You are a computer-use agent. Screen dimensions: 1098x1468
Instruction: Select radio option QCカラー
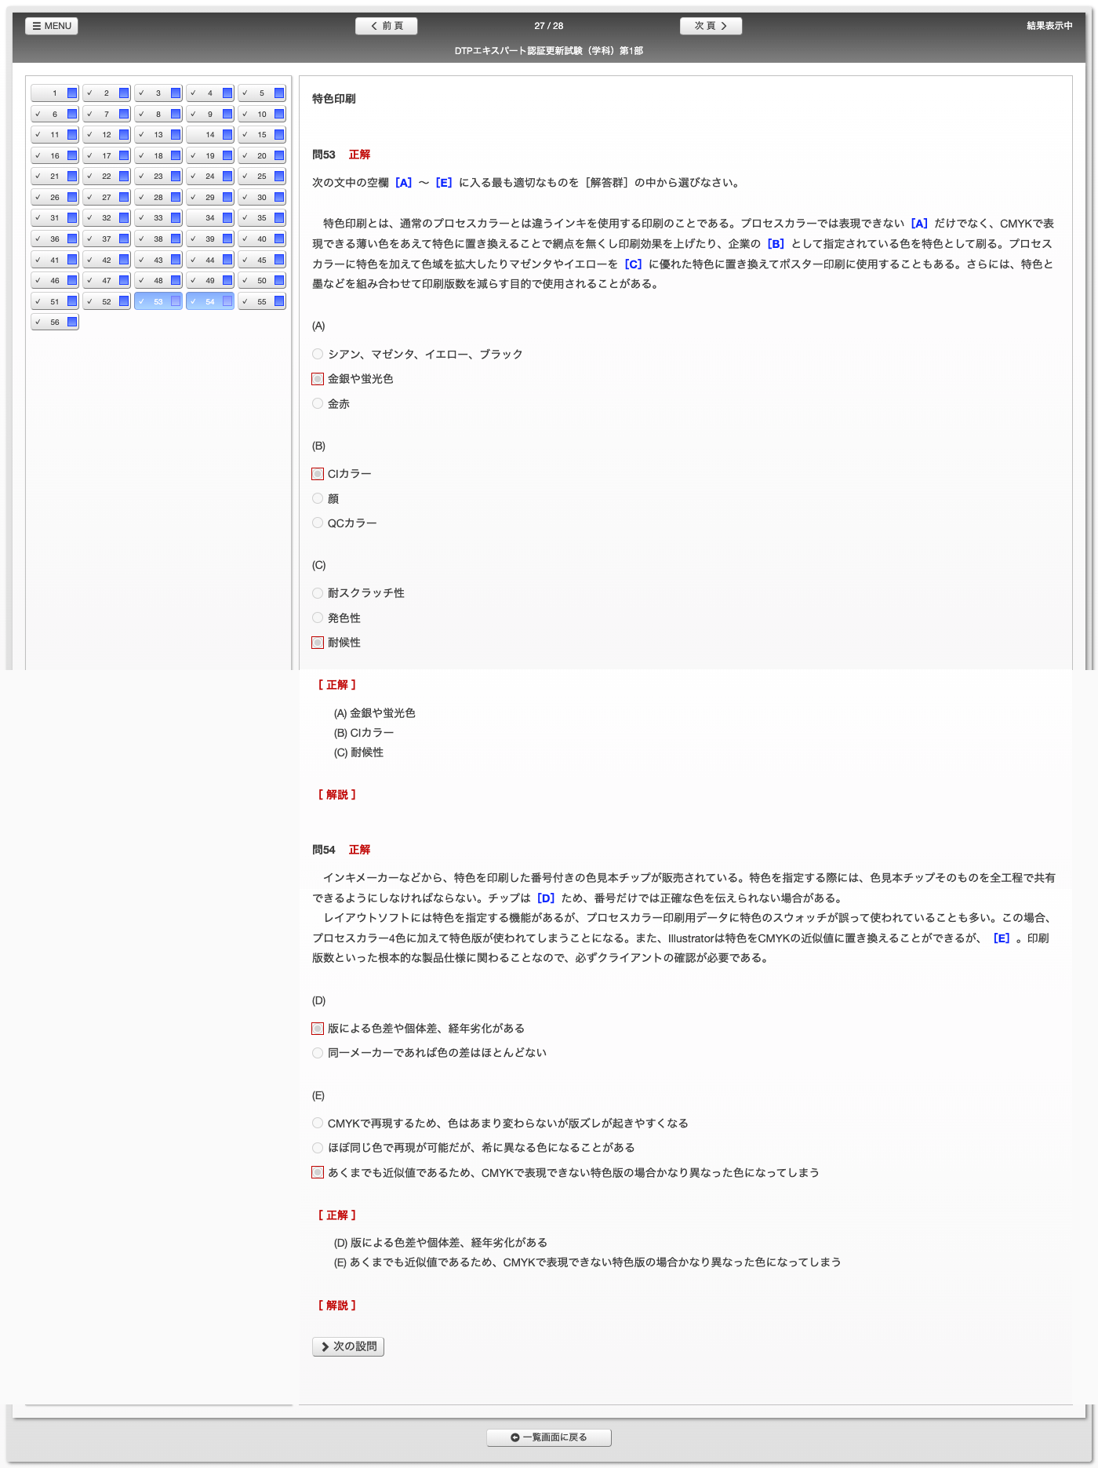[318, 523]
